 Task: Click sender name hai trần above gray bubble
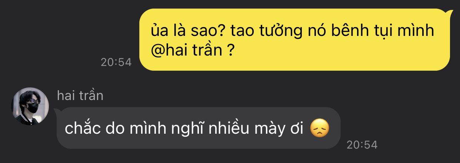80,96
